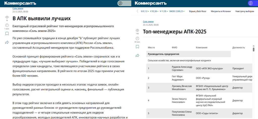Click the clock icon showing 30 мин.
The image size is (258, 119).
137,38
